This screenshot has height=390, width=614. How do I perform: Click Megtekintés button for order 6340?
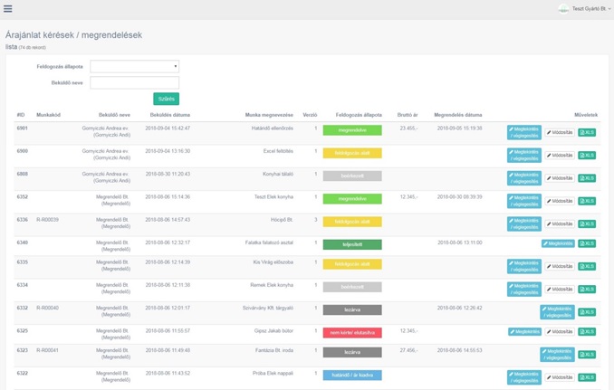[x=558, y=243]
